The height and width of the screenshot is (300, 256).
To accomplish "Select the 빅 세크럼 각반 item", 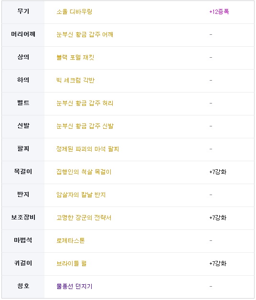I will coord(75,80).
